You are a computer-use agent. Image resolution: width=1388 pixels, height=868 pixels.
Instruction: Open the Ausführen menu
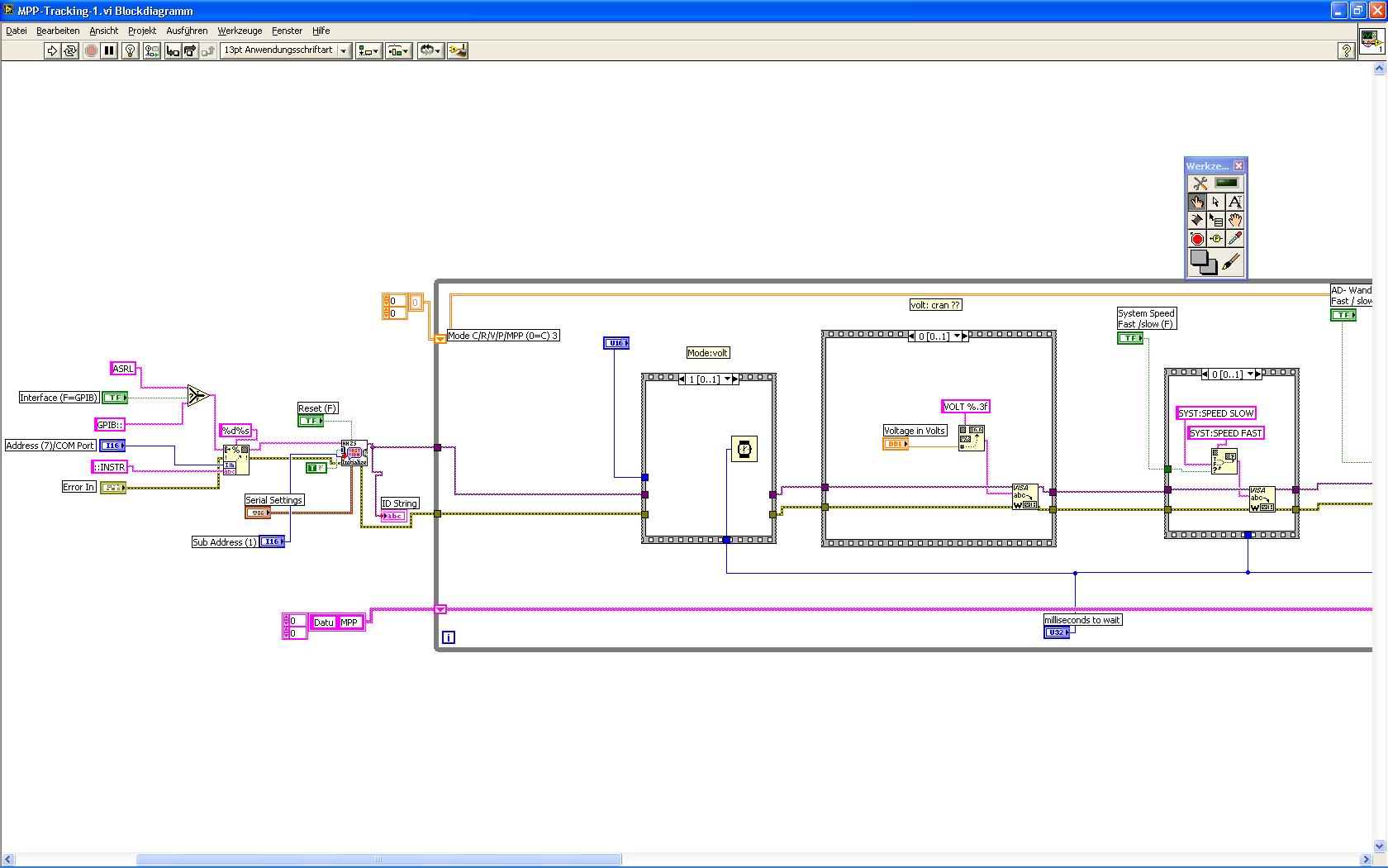[187, 31]
